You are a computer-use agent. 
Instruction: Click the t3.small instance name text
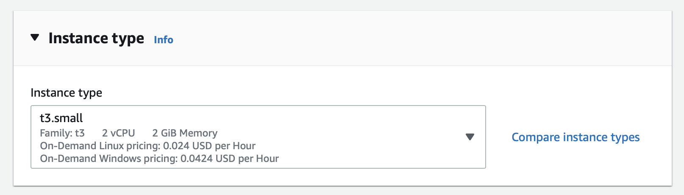(61, 118)
